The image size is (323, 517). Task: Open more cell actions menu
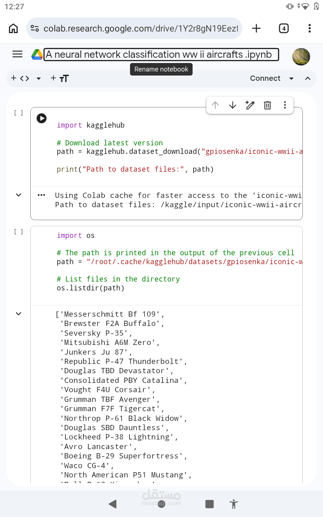click(285, 105)
